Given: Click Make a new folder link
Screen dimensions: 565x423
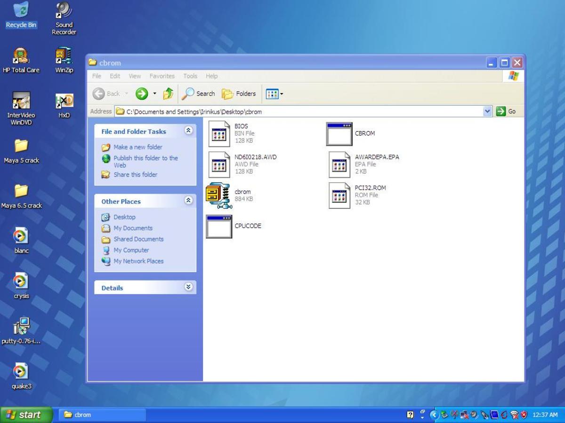Looking at the screenshot, I should pos(137,147).
